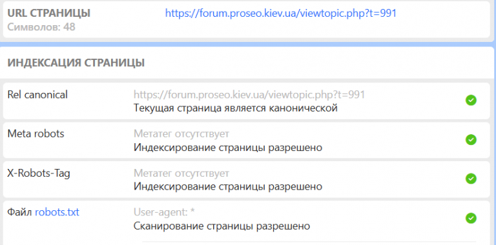Click the User-agent: * text
496x245 pixels.
tap(164, 212)
